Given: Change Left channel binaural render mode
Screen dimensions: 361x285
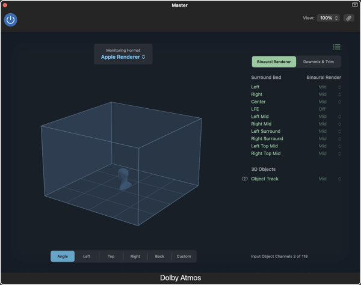Looking at the screenshot, I should tap(330, 87).
